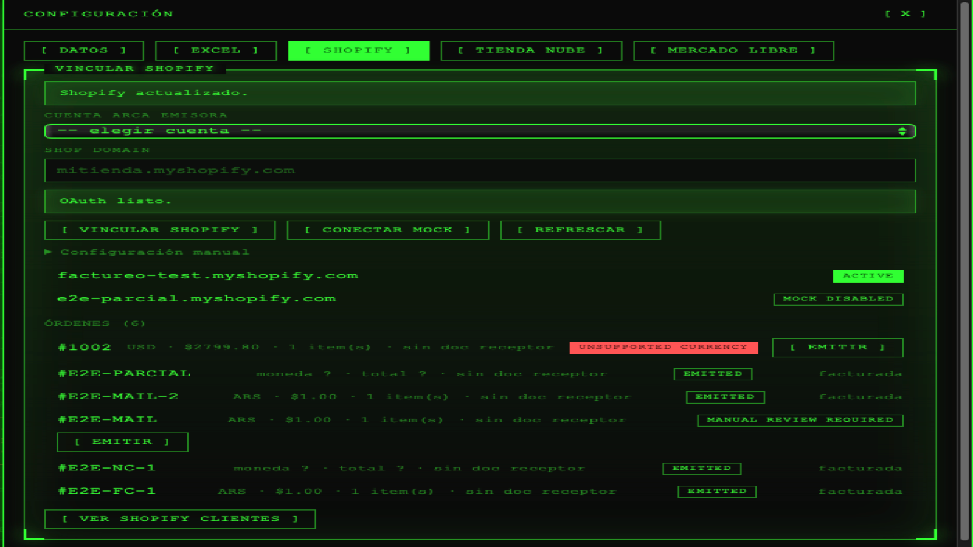This screenshot has width=973, height=547.
Task: Focus the shop domain input field
Action: pos(480,170)
